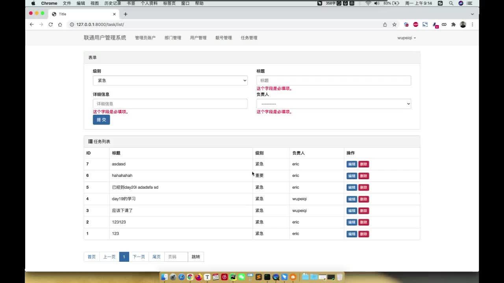Screen dimensions: 504x283
Task: Open the 视图 menu
Action: (94, 3)
